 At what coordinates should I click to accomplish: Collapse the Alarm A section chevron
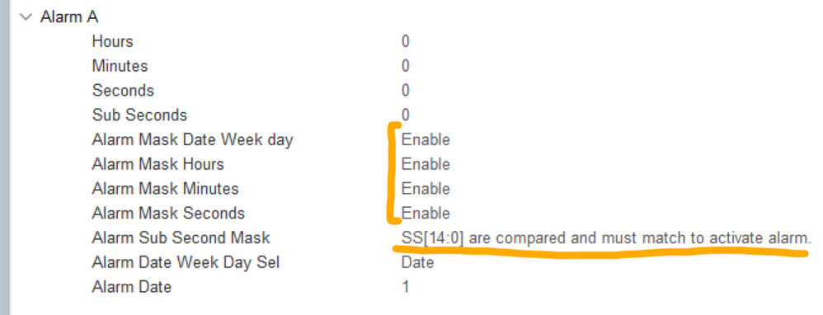[26, 16]
